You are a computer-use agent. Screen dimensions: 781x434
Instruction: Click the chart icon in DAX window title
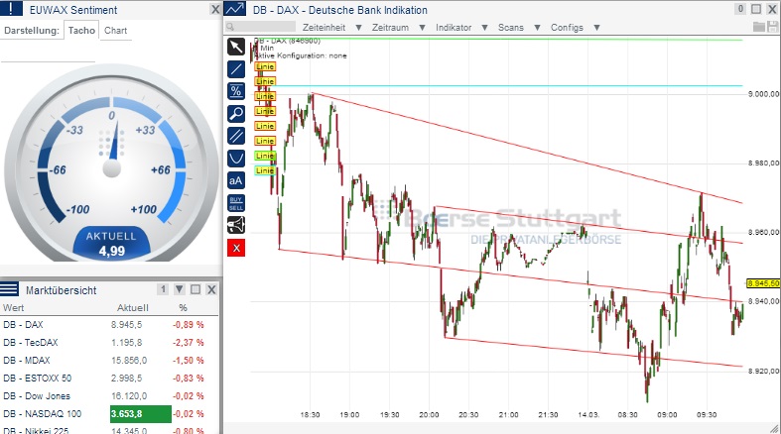235,9
